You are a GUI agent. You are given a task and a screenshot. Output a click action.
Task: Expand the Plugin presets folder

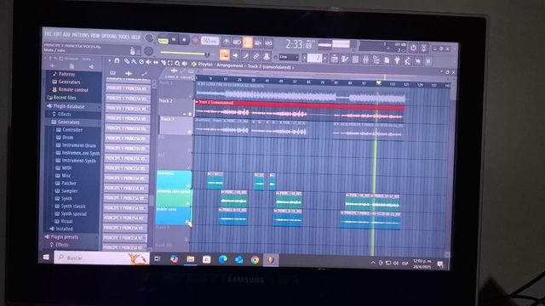pos(65,237)
